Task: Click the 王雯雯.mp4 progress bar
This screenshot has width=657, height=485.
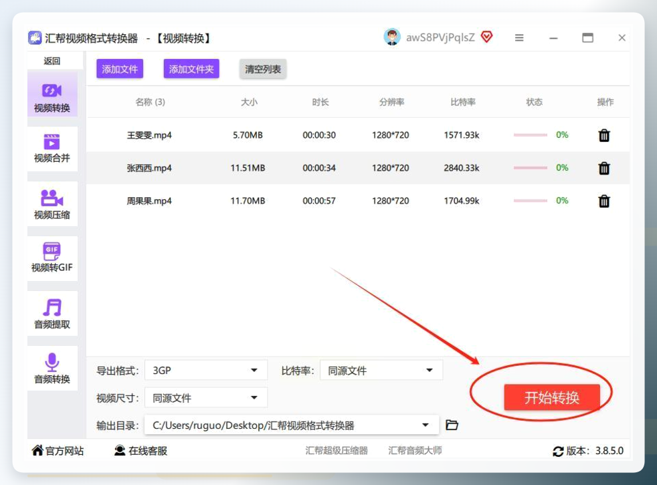Action: pos(531,135)
